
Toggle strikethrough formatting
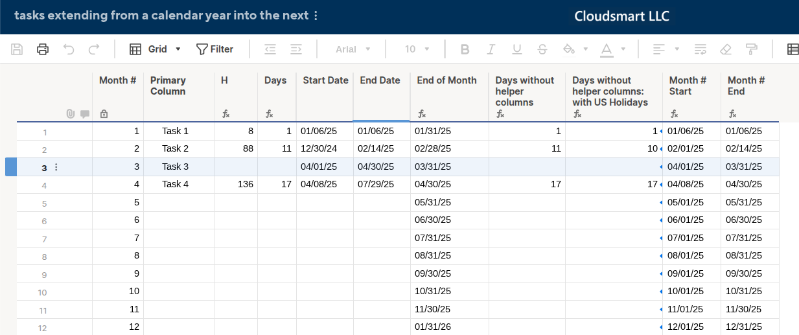[542, 49]
